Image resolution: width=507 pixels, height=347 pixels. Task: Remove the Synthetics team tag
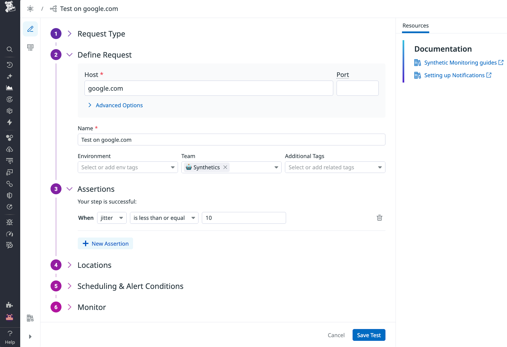225,167
